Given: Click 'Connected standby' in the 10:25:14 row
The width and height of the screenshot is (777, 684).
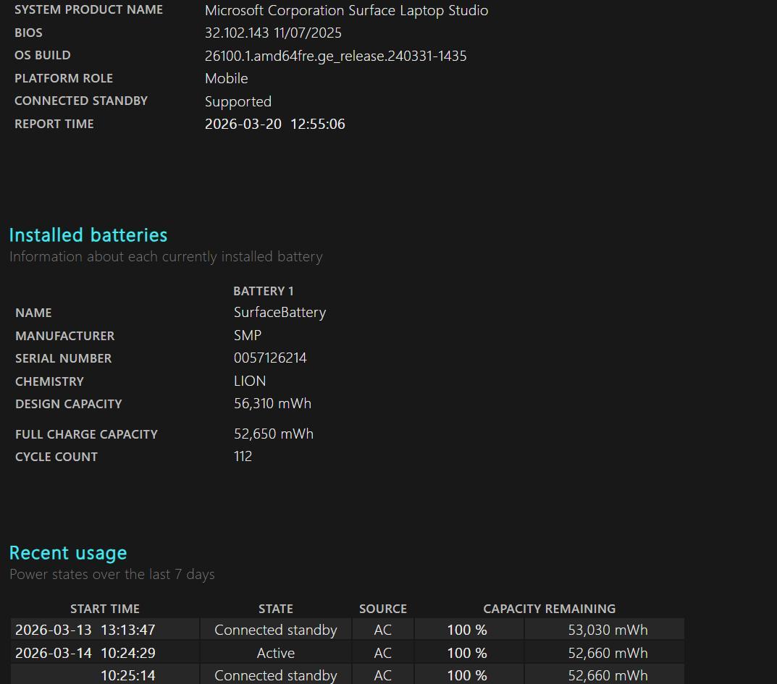Looking at the screenshot, I should point(275,675).
